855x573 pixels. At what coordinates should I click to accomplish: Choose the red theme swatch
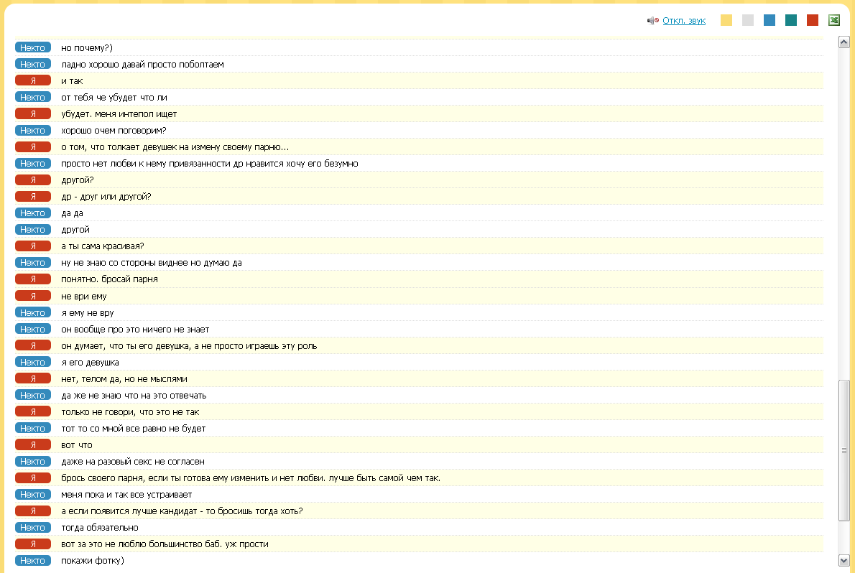click(x=813, y=20)
